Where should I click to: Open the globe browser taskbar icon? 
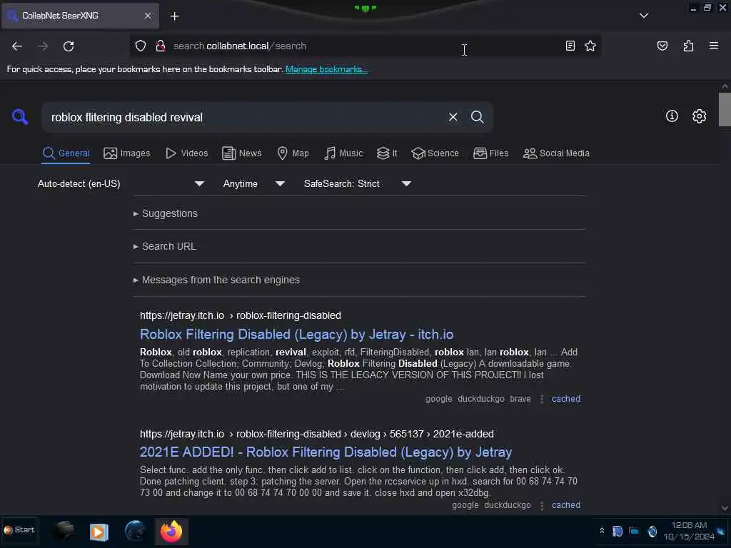pyautogui.click(x=135, y=531)
